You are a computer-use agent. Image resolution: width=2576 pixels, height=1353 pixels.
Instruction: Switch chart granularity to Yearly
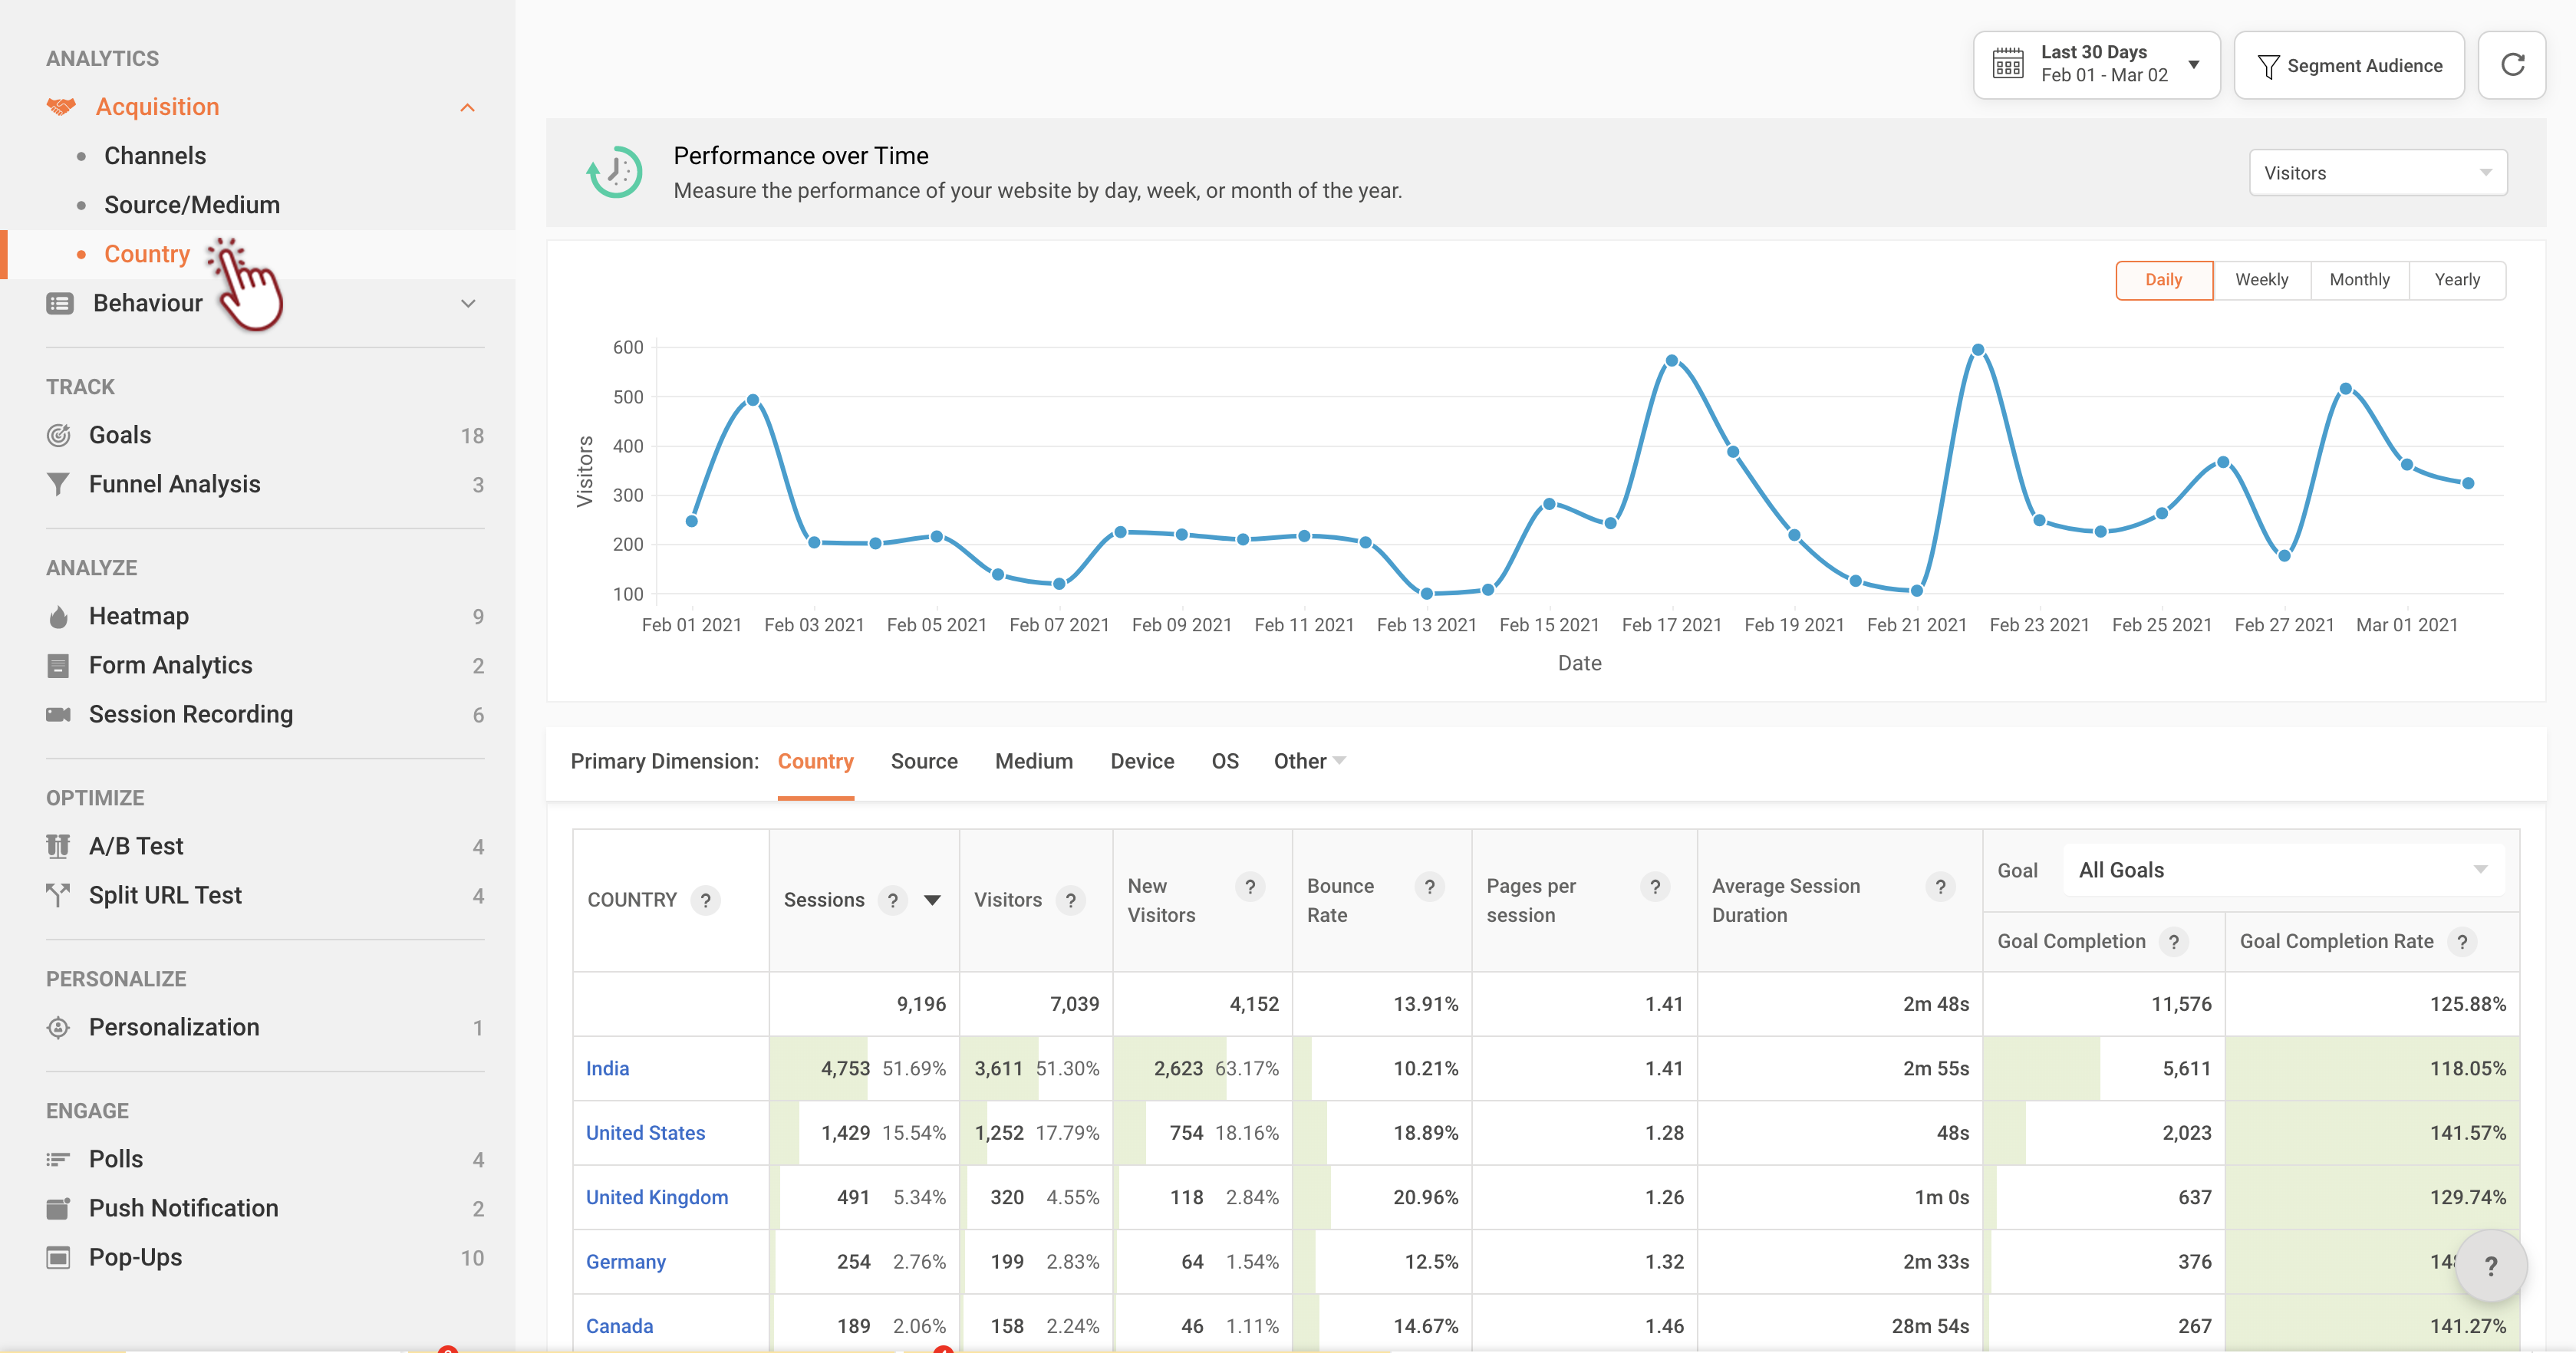pyautogui.click(x=2456, y=280)
